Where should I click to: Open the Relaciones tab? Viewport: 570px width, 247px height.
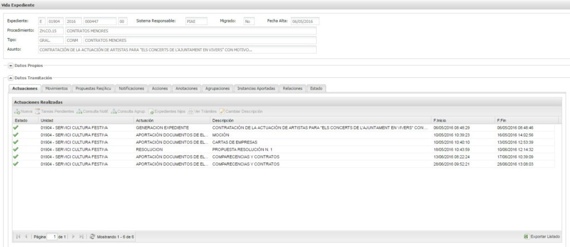pos(293,88)
